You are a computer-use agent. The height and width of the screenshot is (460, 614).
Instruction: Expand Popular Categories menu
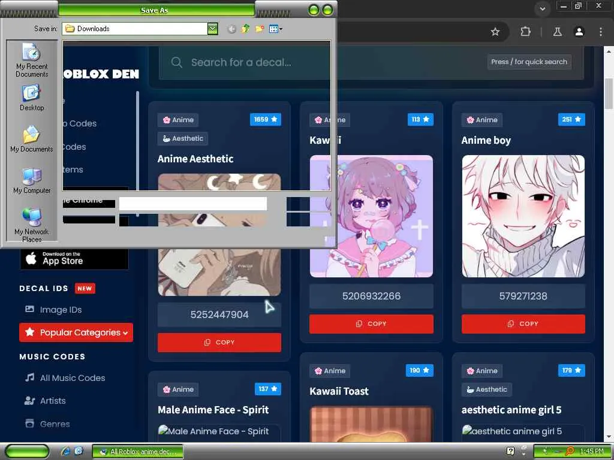tap(76, 332)
